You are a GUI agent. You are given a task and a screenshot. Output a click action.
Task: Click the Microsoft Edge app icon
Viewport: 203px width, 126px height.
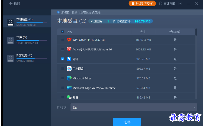(69, 78)
